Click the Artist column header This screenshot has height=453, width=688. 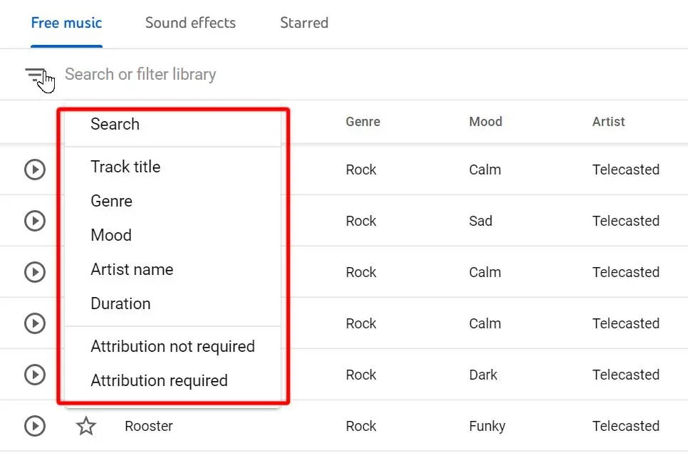(608, 121)
